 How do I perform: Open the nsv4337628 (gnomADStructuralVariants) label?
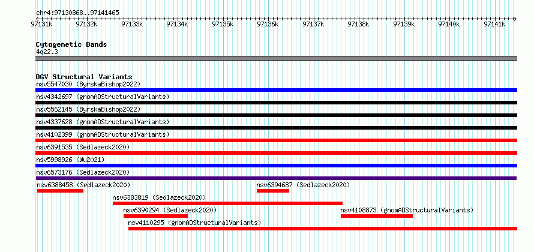click(x=103, y=122)
